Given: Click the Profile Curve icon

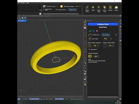Looking at the screenshot, I should point(90,35).
